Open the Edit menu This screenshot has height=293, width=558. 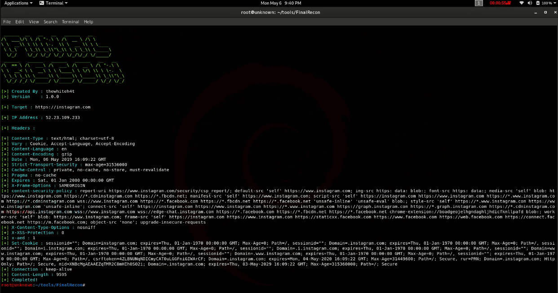[20, 22]
